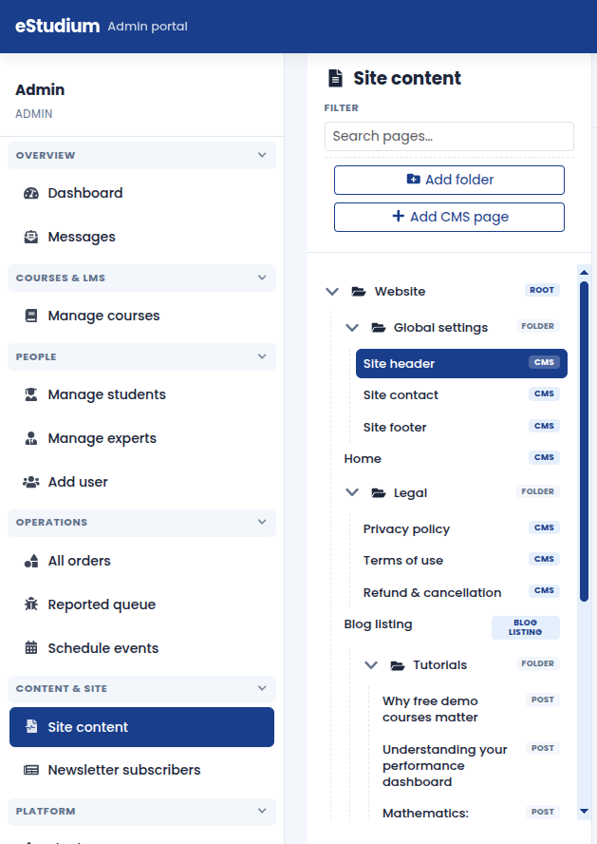Image resolution: width=597 pixels, height=844 pixels.
Task: Collapse the Global settings folder chevron
Action: (352, 327)
